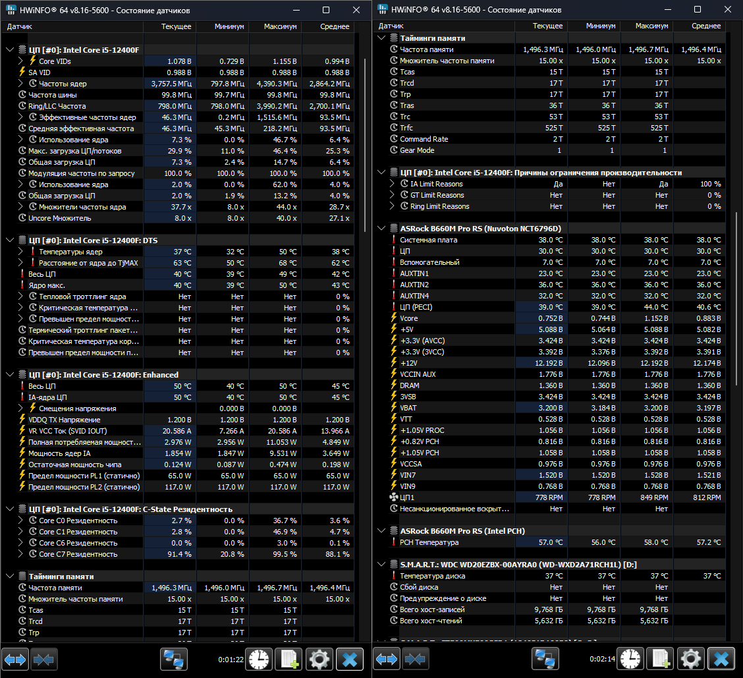Open network/remote monitoring icon in right window

(545, 659)
